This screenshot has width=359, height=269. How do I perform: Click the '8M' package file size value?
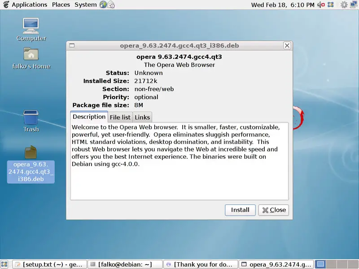[139, 105]
